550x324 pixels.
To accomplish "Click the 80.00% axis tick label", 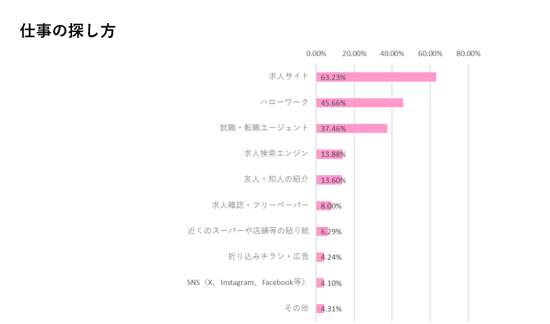I will coord(468,53).
